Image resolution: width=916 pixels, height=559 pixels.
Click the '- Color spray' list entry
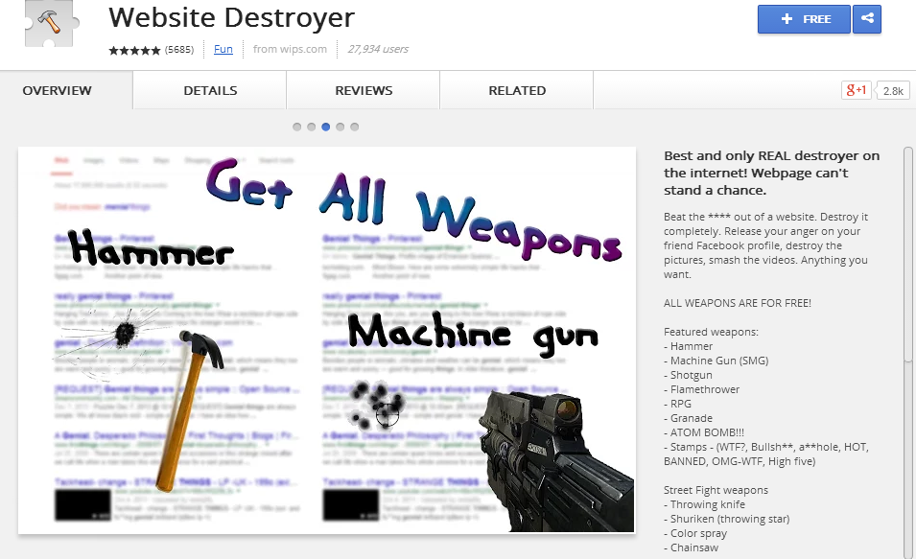(x=695, y=533)
